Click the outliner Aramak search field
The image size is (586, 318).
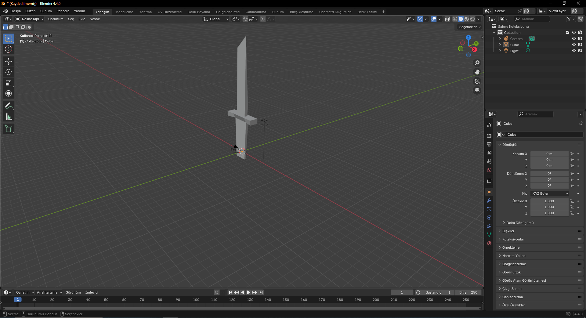point(532,19)
